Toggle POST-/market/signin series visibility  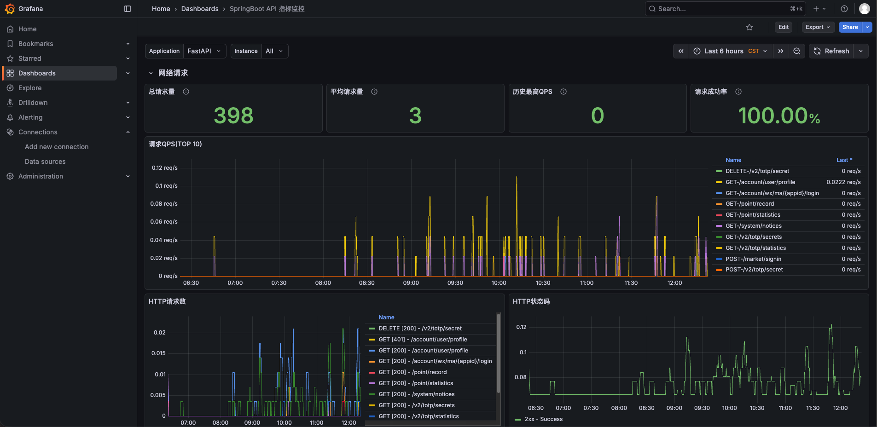[x=753, y=259]
